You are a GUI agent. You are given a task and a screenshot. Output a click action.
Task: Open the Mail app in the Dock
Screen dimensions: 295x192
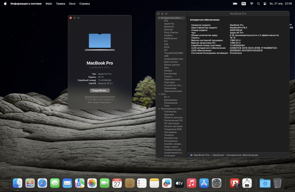click(67, 183)
